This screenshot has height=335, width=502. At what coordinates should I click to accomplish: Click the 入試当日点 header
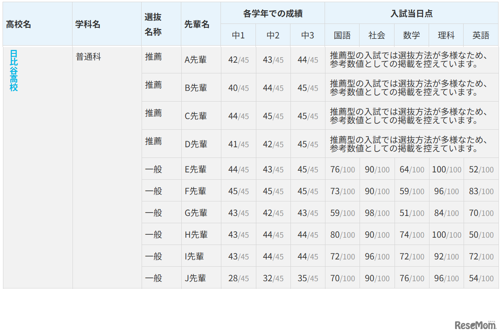412,14
